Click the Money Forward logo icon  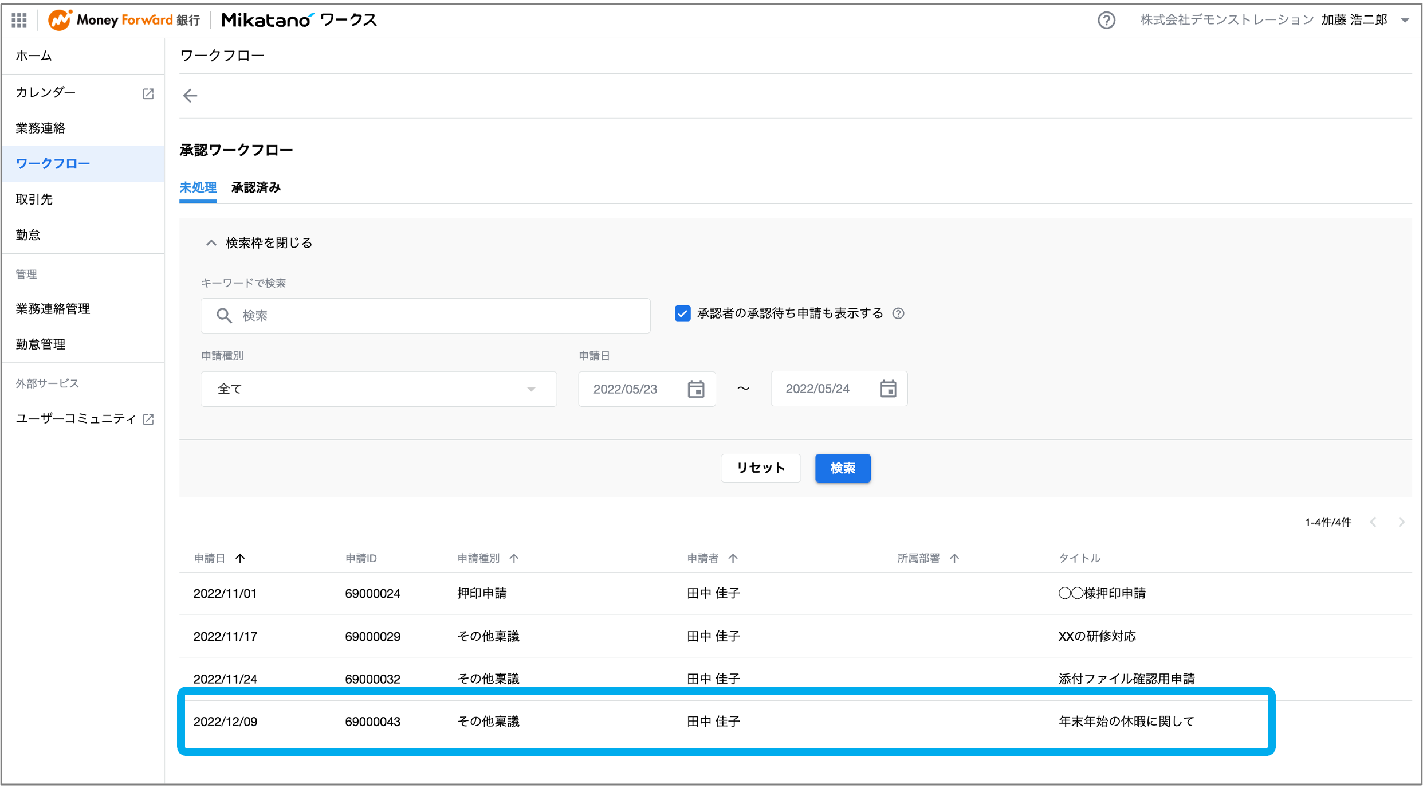click(x=60, y=20)
